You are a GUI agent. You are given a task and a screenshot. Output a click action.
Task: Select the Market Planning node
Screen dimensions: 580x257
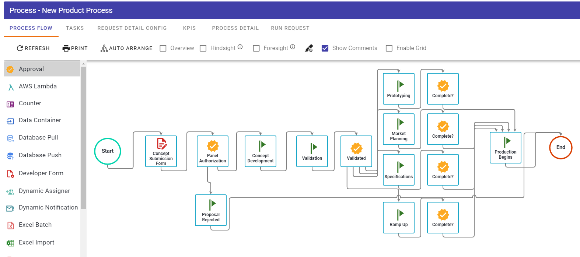399,129
